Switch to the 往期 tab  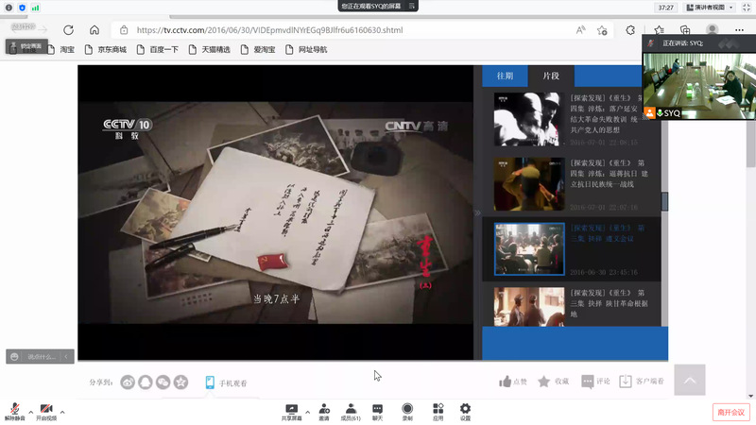[505, 76]
